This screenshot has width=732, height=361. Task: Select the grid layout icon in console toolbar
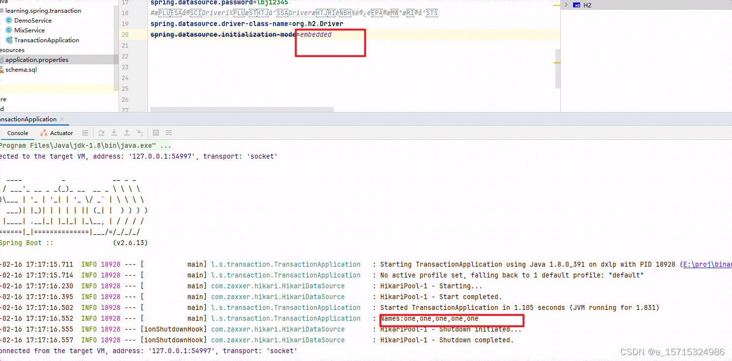tap(155, 133)
